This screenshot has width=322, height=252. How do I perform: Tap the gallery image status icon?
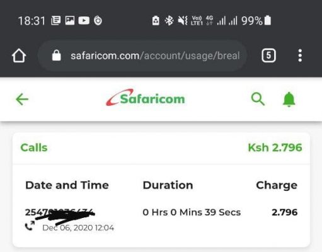[x=70, y=21]
